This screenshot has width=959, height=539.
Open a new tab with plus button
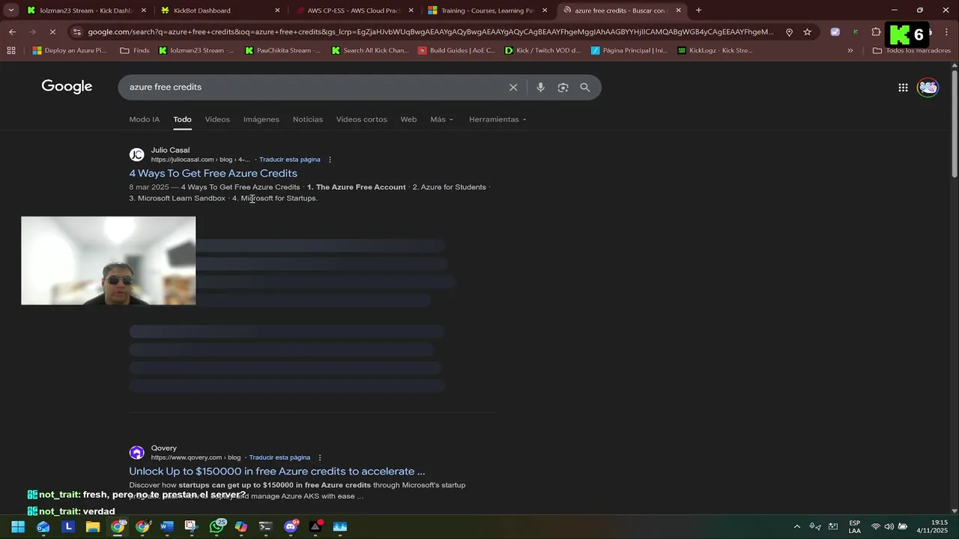[698, 10]
